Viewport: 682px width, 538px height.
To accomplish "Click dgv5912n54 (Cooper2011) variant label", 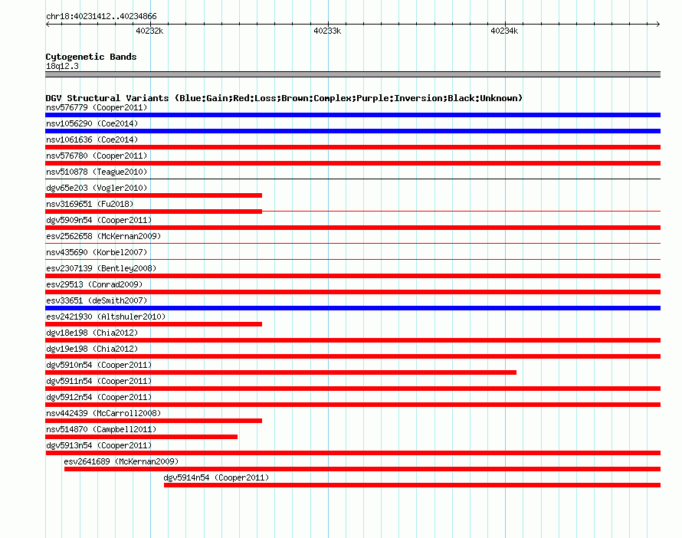I will [99, 397].
